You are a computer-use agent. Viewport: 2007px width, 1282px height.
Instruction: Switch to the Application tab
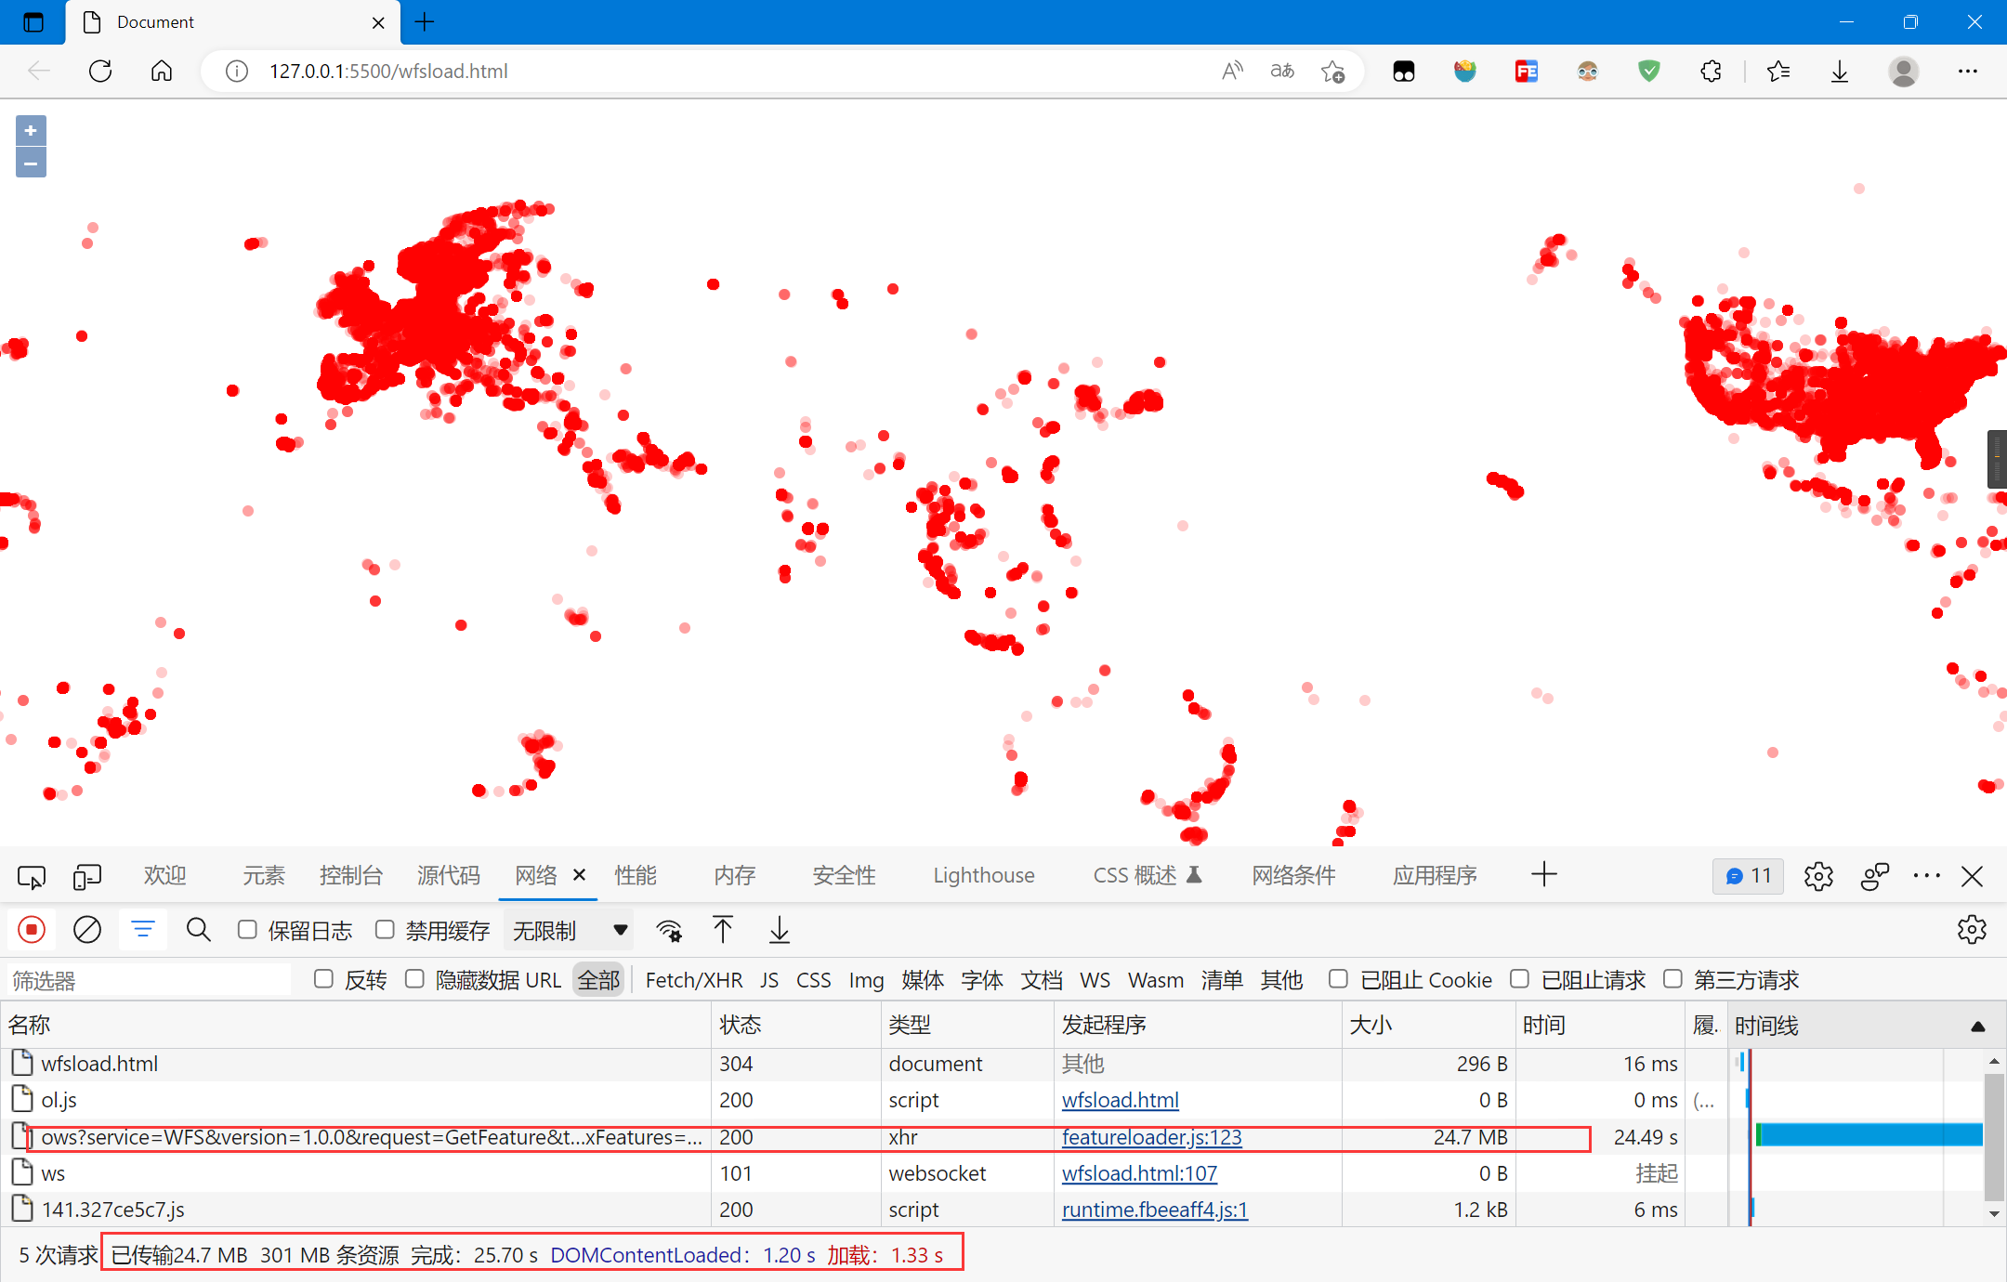tap(1435, 875)
